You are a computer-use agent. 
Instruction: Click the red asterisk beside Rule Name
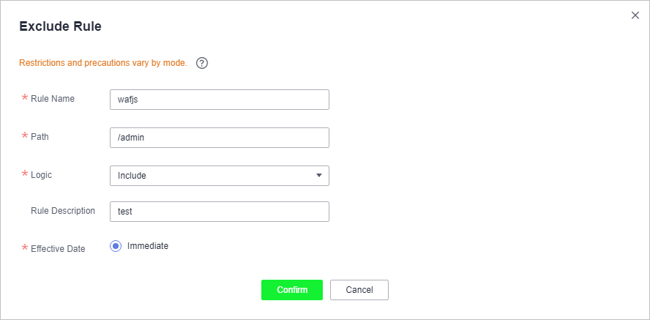[x=24, y=98]
